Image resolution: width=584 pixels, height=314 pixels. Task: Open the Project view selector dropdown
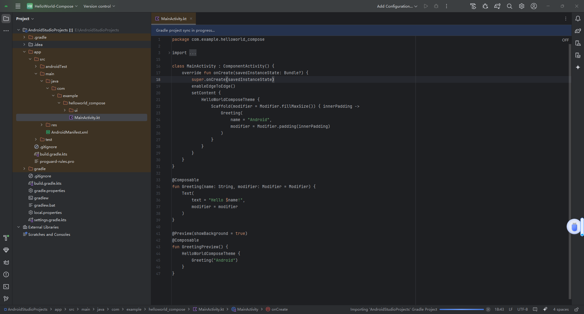pos(25,19)
